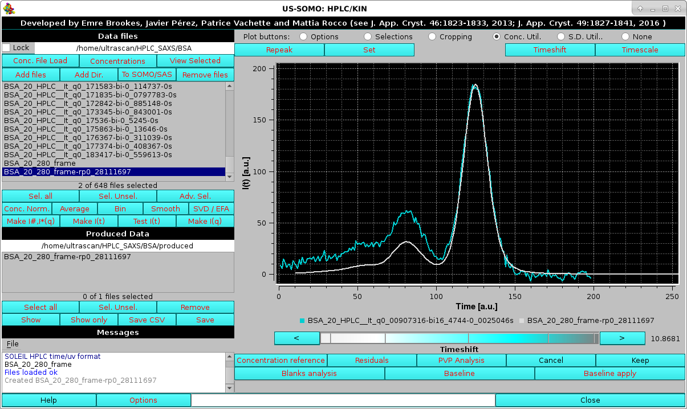Add files to the data list

pos(30,74)
